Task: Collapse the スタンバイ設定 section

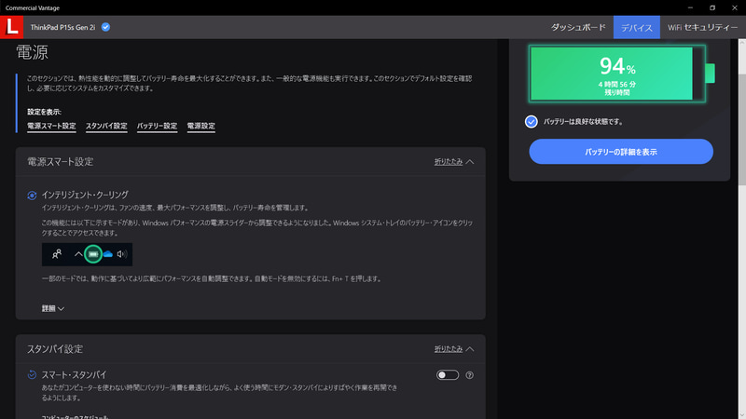Action: click(454, 349)
